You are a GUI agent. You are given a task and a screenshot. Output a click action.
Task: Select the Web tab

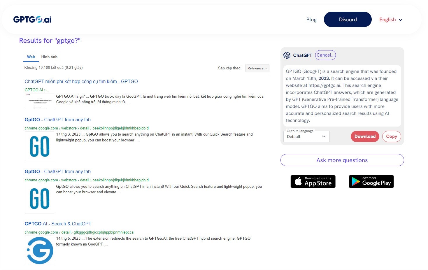pyautogui.click(x=31, y=57)
